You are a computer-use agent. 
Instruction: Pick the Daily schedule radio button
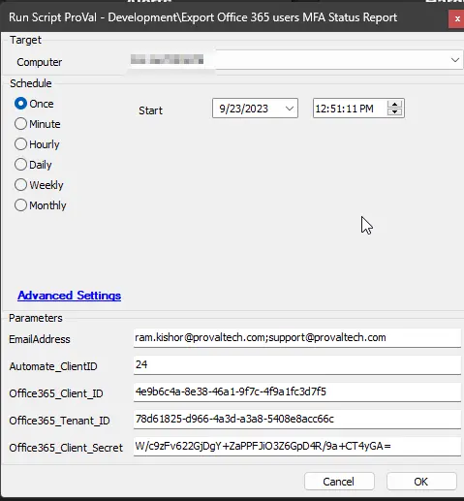pyautogui.click(x=20, y=165)
